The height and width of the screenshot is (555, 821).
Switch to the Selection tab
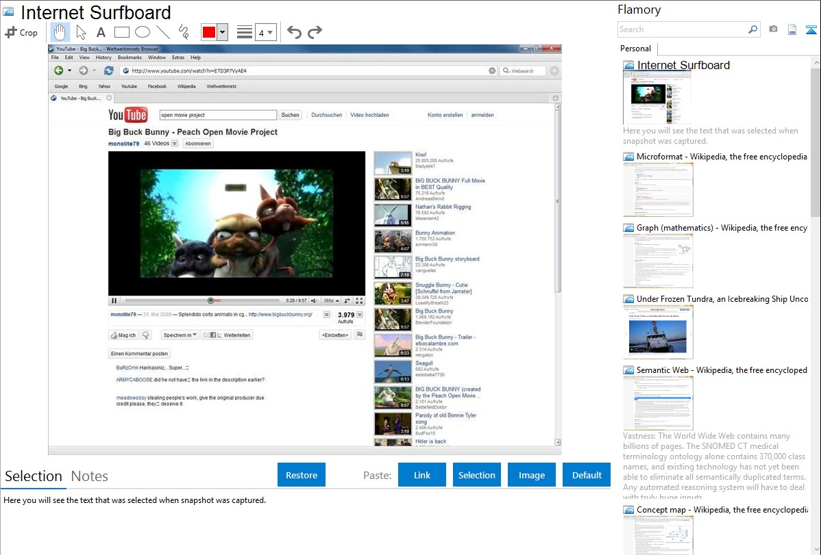(34, 476)
